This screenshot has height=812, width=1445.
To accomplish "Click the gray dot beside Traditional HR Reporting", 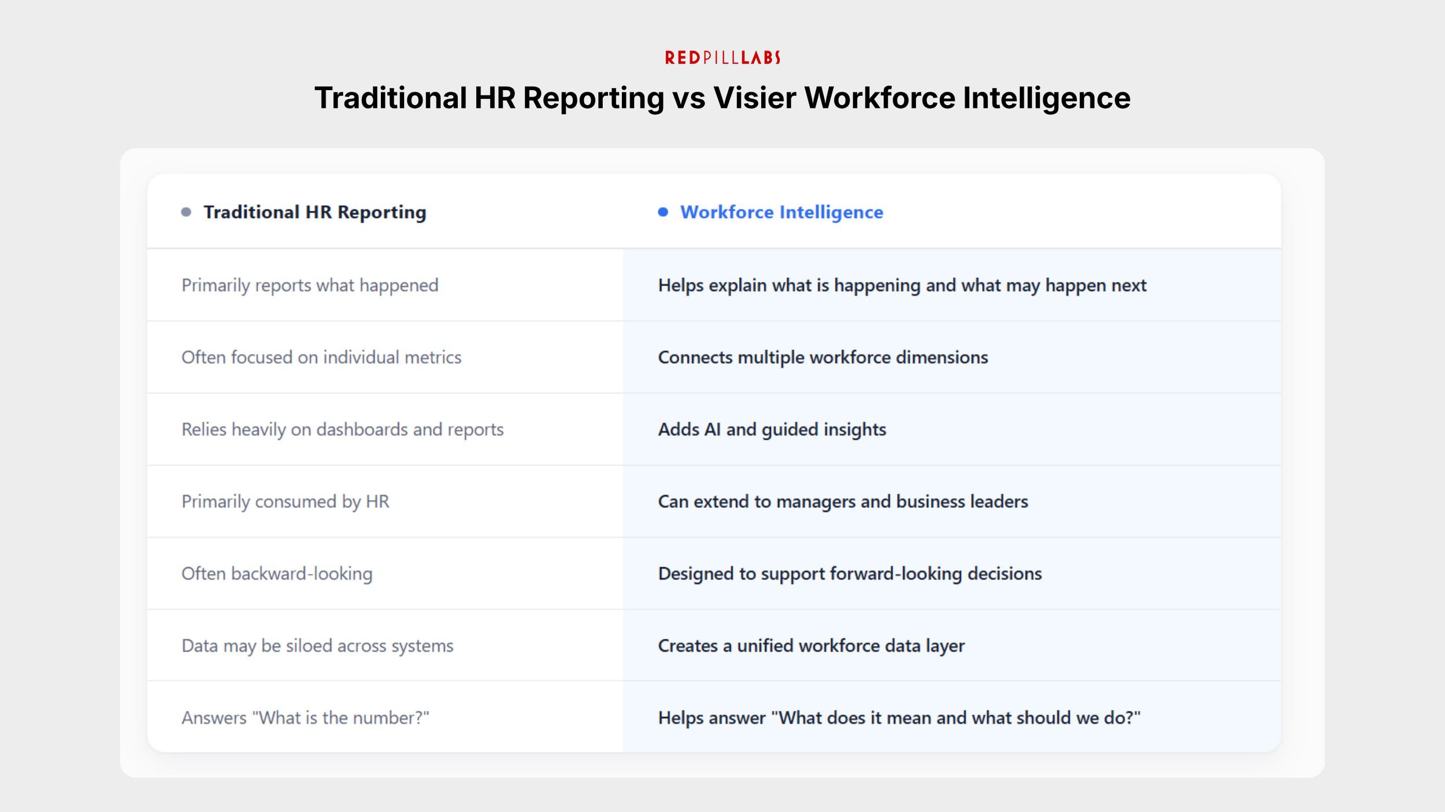I will 186,212.
